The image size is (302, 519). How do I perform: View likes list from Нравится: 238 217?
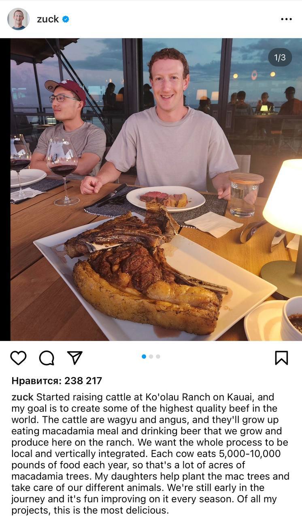click(x=57, y=381)
